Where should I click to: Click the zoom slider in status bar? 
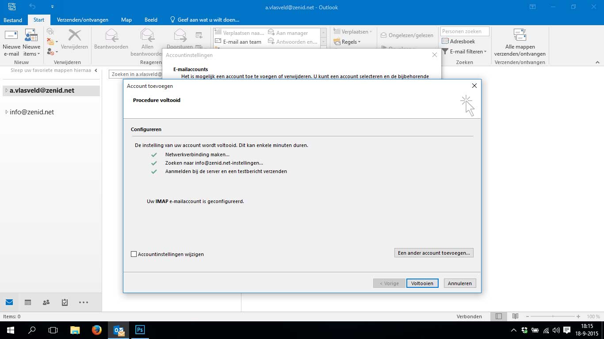tap(553, 316)
